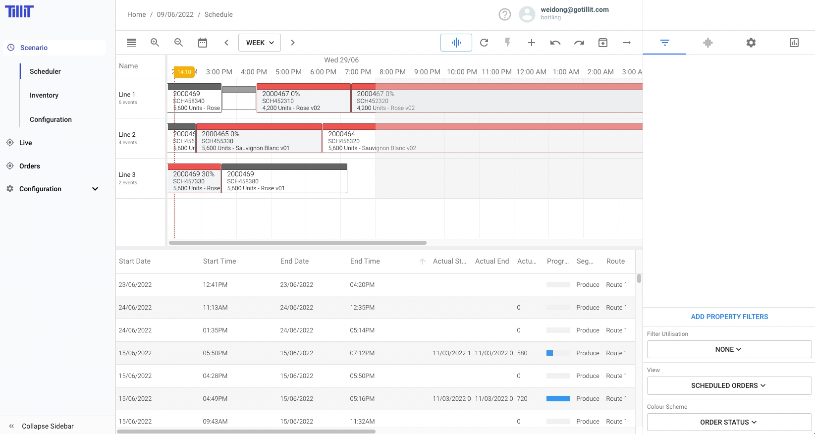Click the undo arrow icon

pyautogui.click(x=555, y=43)
